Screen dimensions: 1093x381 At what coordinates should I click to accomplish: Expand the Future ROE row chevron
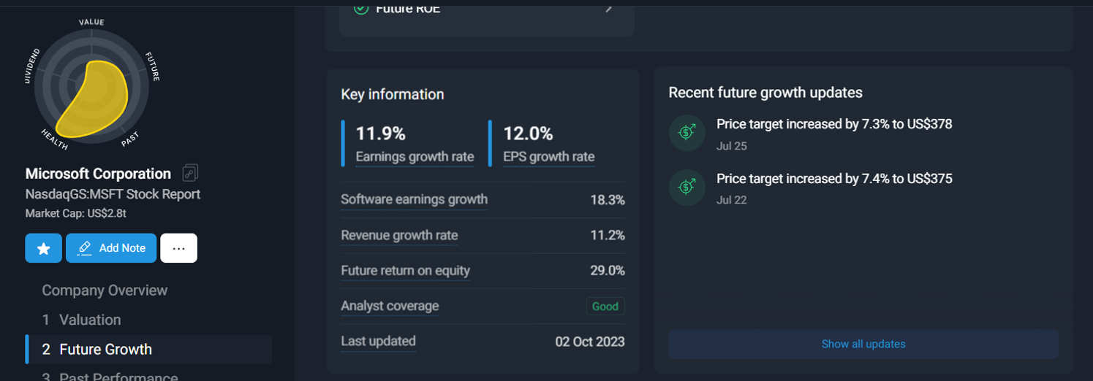[x=608, y=9]
